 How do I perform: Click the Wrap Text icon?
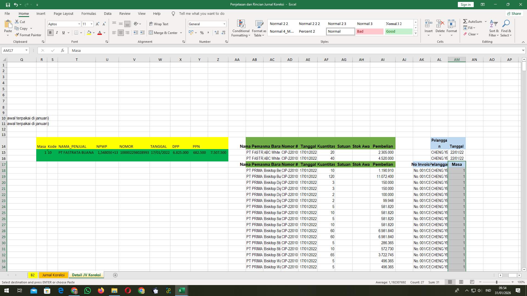pyautogui.click(x=159, y=24)
